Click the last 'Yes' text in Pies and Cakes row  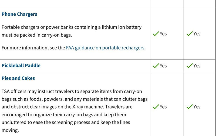coord(197,107)
